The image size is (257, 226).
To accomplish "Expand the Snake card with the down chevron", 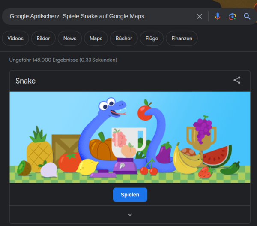I will click(x=130, y=214).
